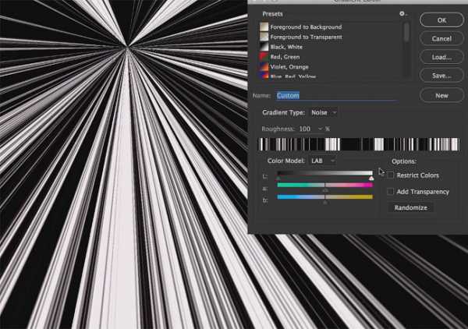Click the 'Red, Green' preset name
Screen dimensions: 468x329
click(x=285, y=57)
